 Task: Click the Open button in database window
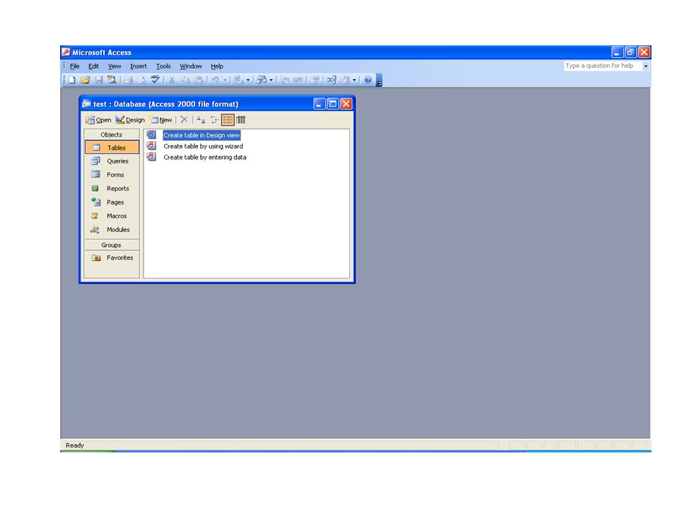coord(98,120)
